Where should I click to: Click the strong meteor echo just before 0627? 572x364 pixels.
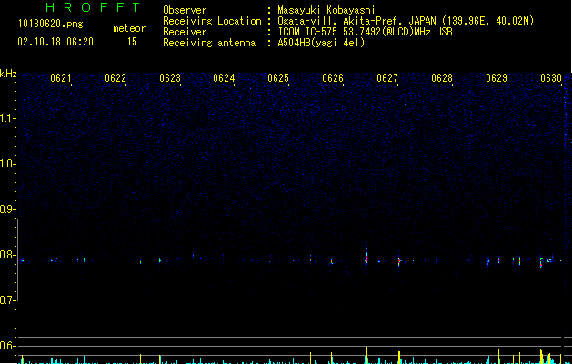click(367, 257)
